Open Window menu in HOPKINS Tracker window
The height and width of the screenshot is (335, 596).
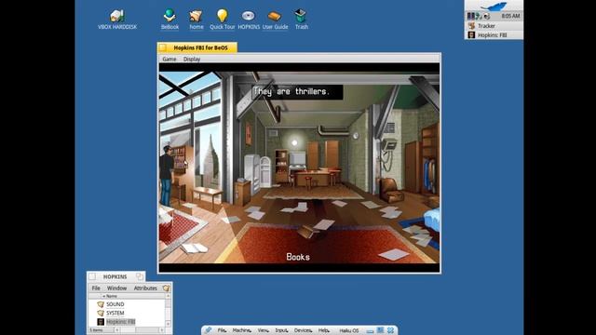116,288
